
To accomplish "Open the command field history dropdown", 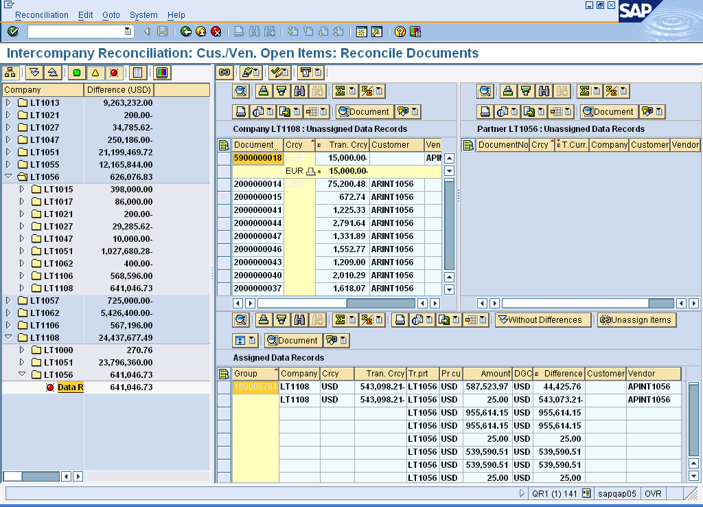I will pos(128,32).
